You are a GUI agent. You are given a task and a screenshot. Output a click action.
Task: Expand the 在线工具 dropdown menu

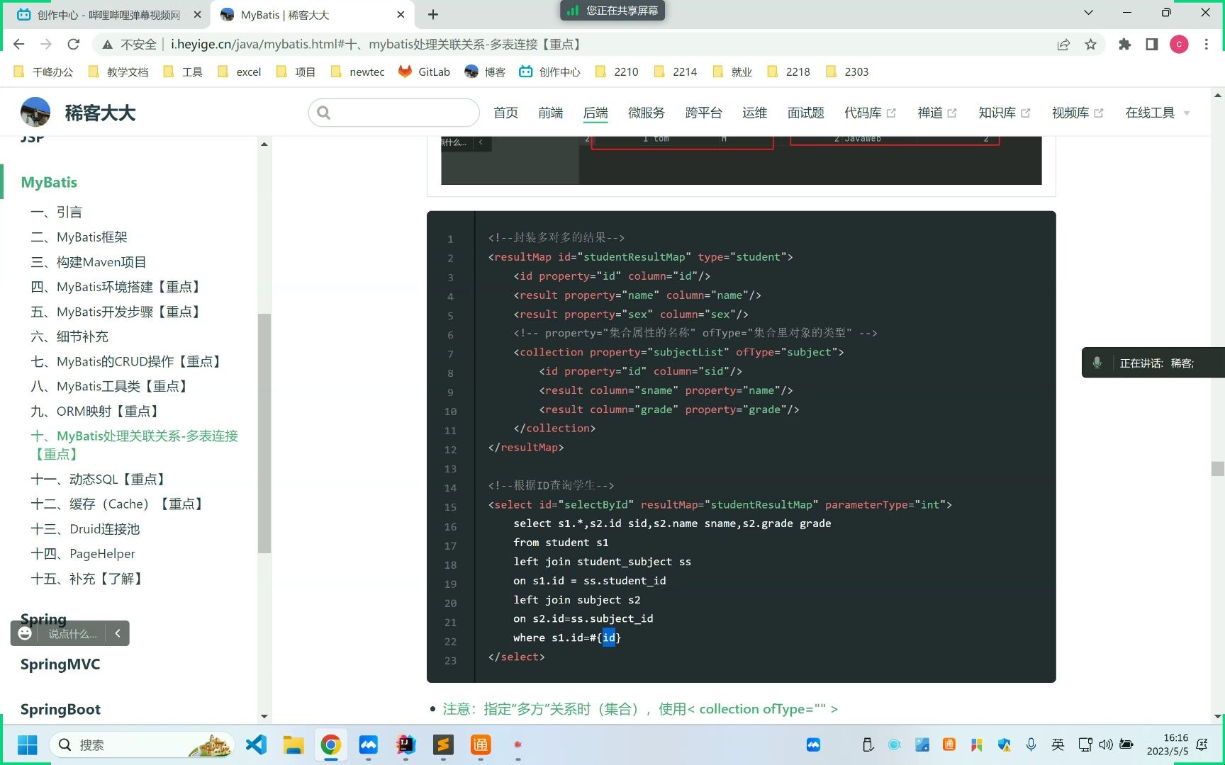point(1158,113)
